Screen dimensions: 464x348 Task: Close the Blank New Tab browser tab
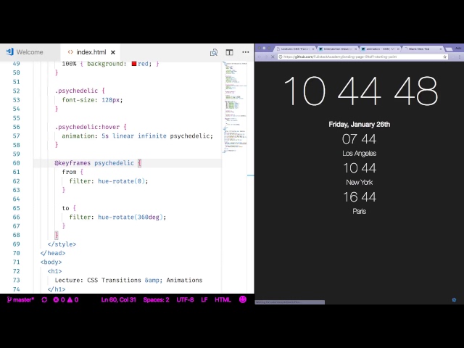441,49
